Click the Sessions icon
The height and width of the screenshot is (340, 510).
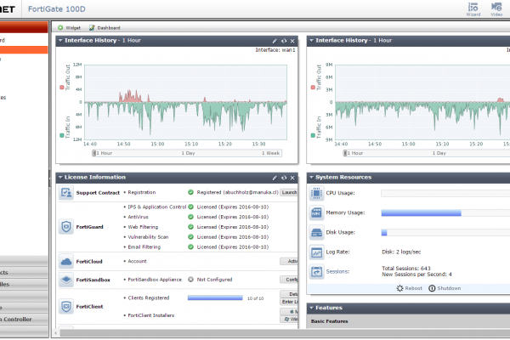[x=316, y=271]
